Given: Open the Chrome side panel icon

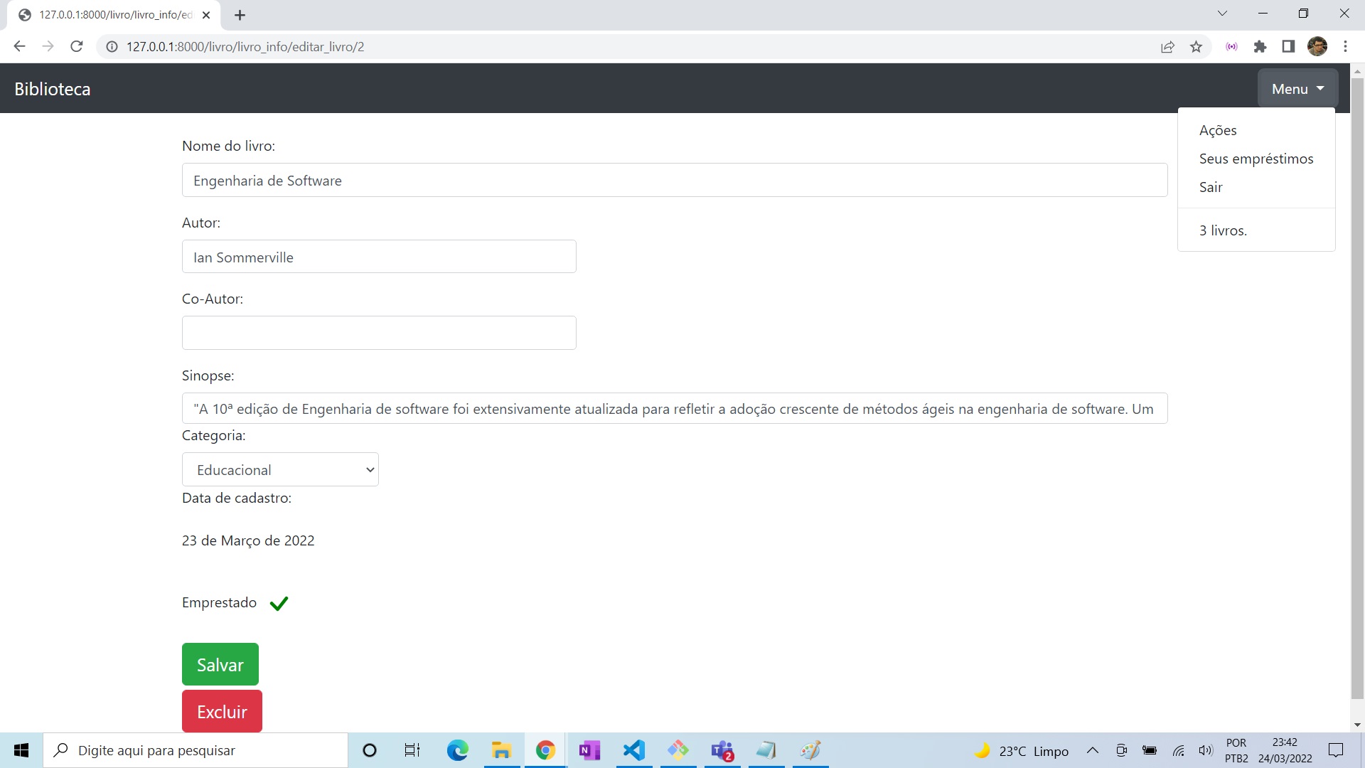Looking at the screenshot, I should (1288, 46).
